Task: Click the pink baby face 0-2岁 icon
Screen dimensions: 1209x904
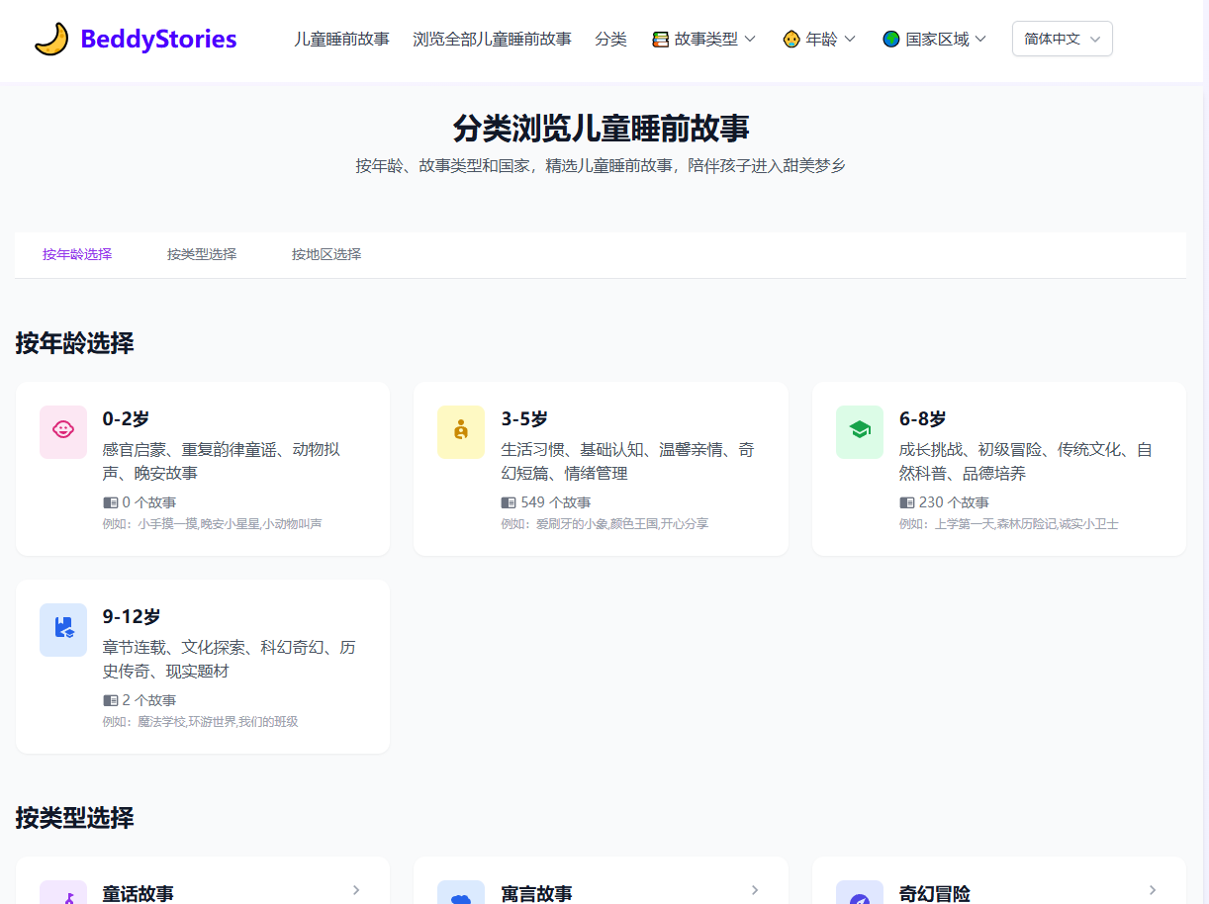Action: 63,431
